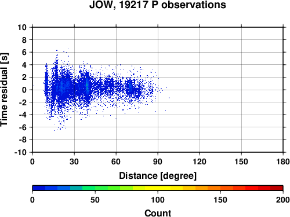
Task: Click the x-axis tick label '60'
Action: 116,161
